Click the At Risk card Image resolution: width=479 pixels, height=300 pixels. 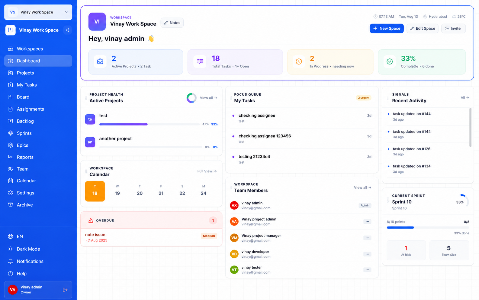pyautogui.click(x=406, y=250)
